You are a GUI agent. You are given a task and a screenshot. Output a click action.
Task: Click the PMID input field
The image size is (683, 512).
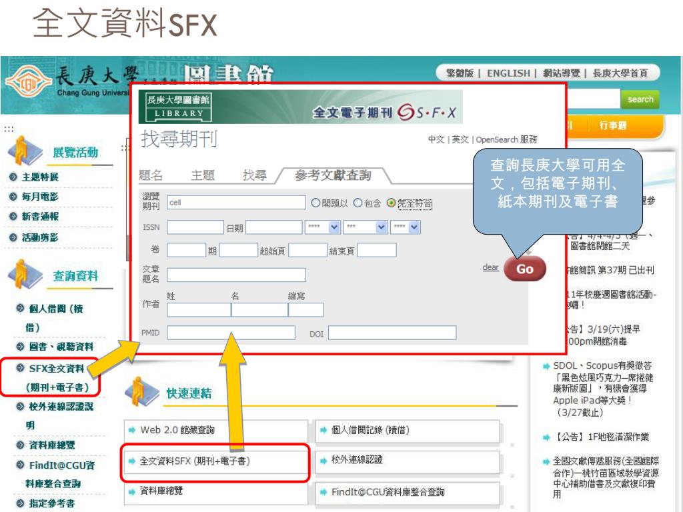[231, 333]
